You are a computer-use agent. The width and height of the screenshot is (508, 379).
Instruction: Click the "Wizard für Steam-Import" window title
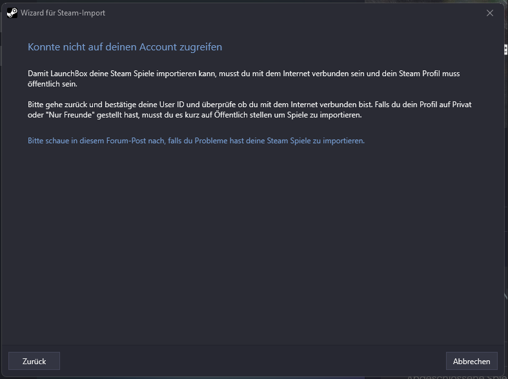pyautogui.click(x=63, y=13)
